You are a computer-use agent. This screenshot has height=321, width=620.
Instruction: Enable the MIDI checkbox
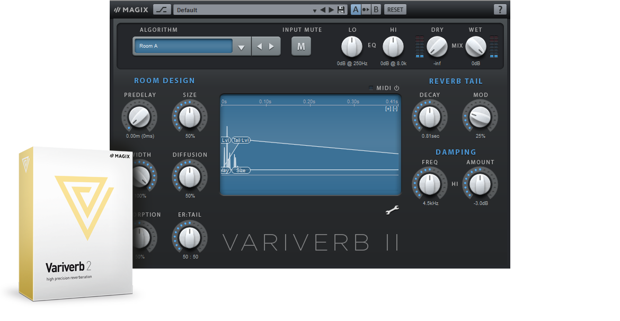371,88
